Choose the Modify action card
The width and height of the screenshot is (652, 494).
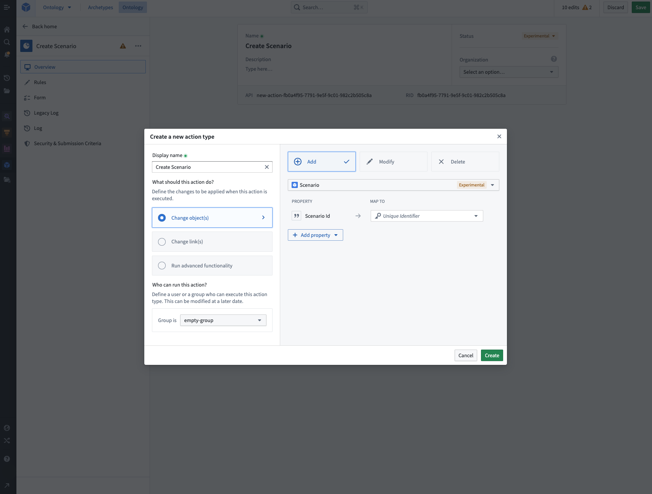pyautogui.click(x=394, y=162)
